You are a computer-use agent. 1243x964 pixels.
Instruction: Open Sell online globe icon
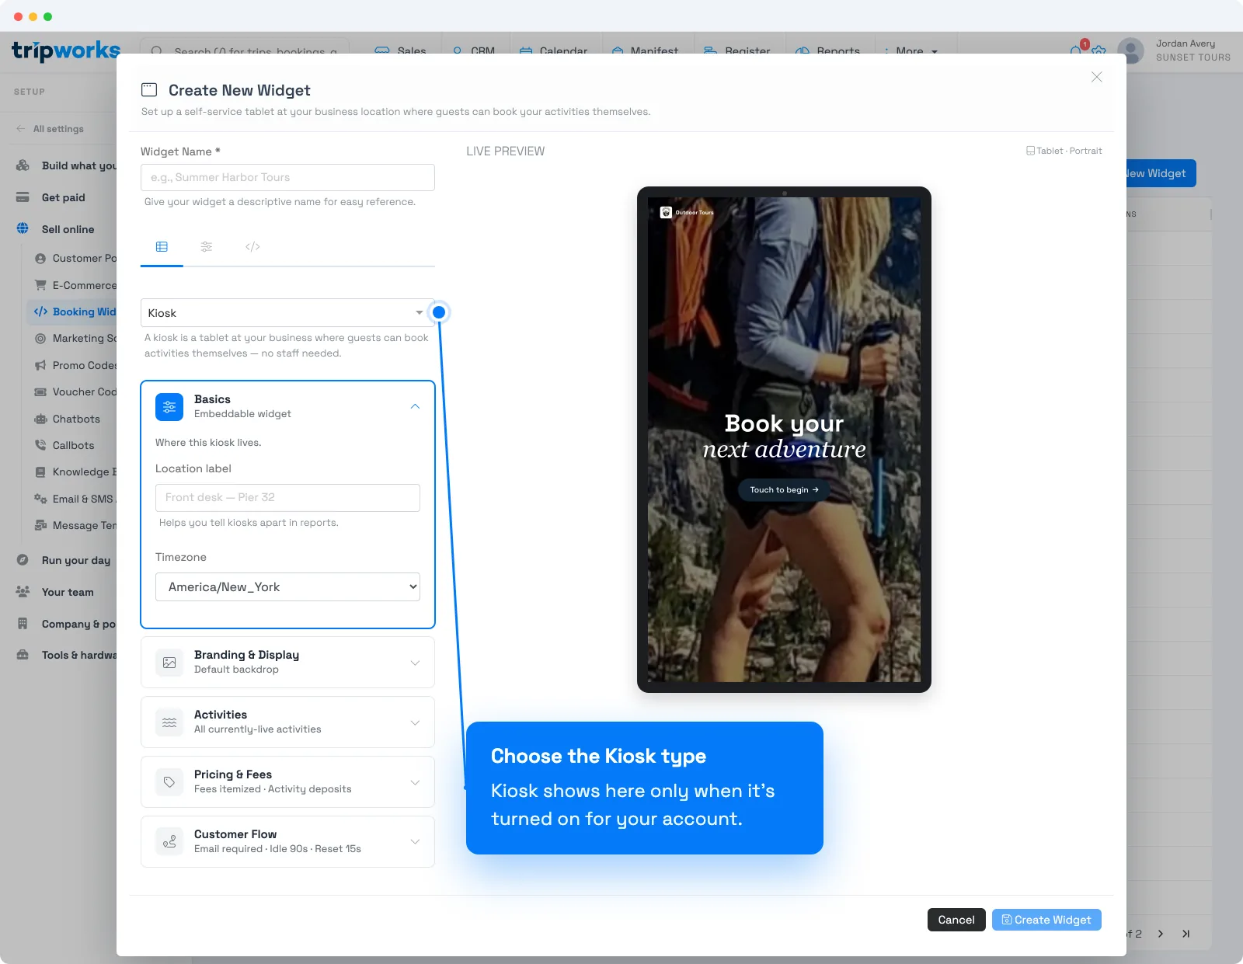[x=23, y=229]
